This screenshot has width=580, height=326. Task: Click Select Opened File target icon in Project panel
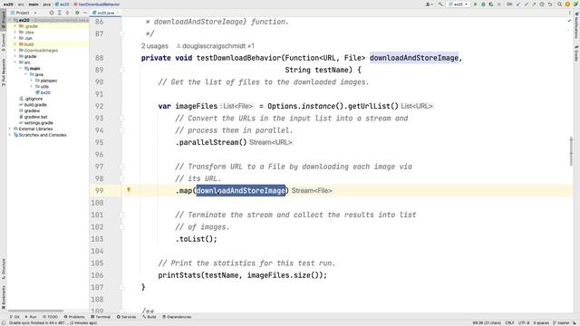point(52,13)
